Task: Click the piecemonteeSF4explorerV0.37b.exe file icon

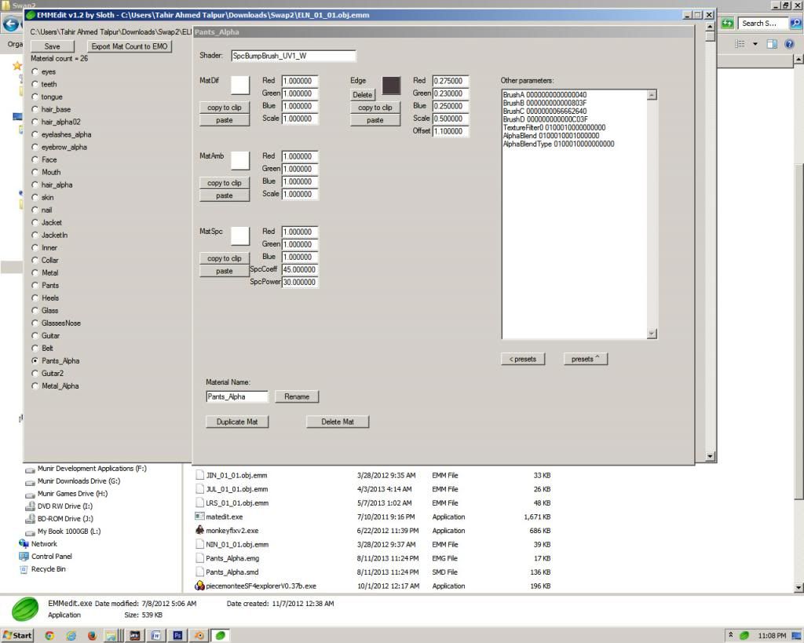Action: [x=199, y=586]
